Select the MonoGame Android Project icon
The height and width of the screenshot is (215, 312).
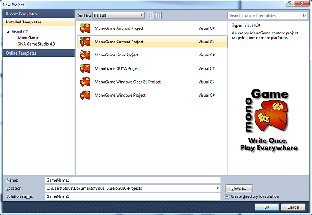pyautogui.click(x=85, y=28)
